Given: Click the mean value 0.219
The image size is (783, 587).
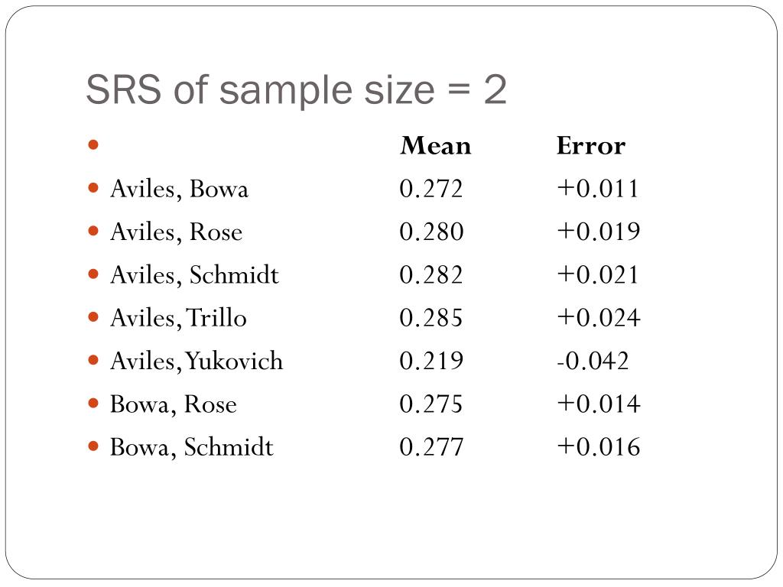Looking at the screenshot, I should click(x=431, y=361).
